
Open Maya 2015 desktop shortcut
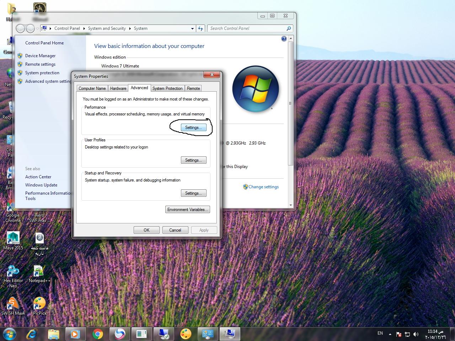point(13,241)
